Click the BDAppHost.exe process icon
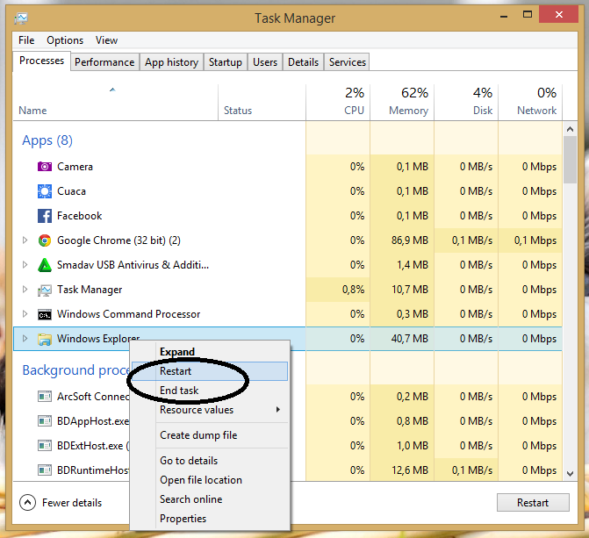 pos(44,421)
